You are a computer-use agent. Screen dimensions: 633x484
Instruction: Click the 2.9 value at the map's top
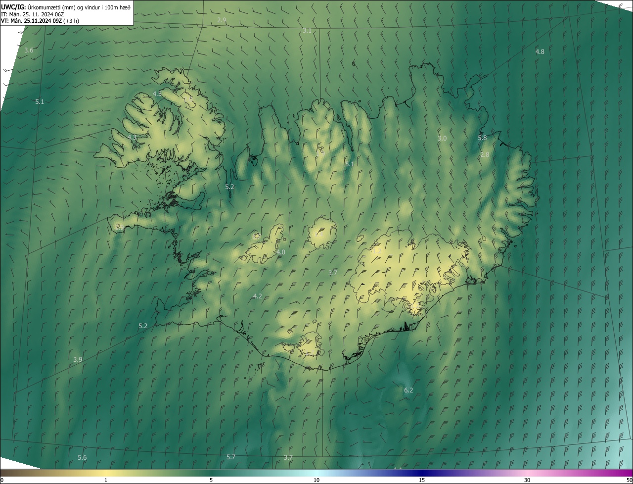coord(222,20)
